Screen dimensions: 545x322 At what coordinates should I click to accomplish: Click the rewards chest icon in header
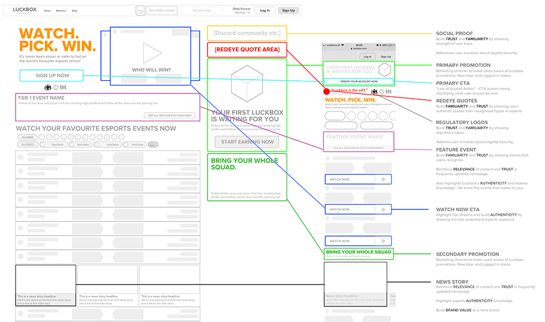[139, 10]
